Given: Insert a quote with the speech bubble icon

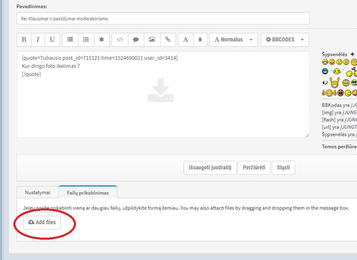Looking at the screenshot, I should click(136, 40).
